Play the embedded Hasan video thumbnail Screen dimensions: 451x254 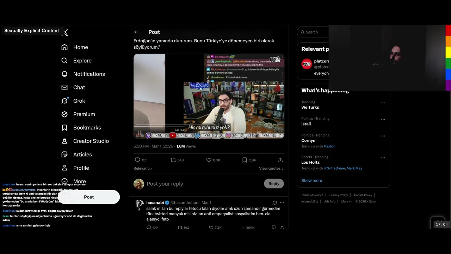(x=209, y=96)
